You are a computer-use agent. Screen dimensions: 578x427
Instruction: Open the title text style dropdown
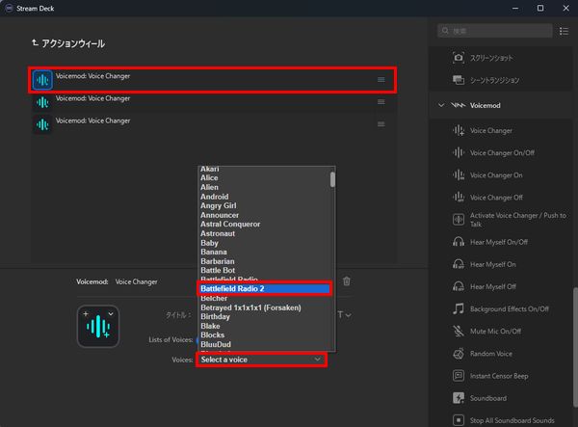coord(344,314)
